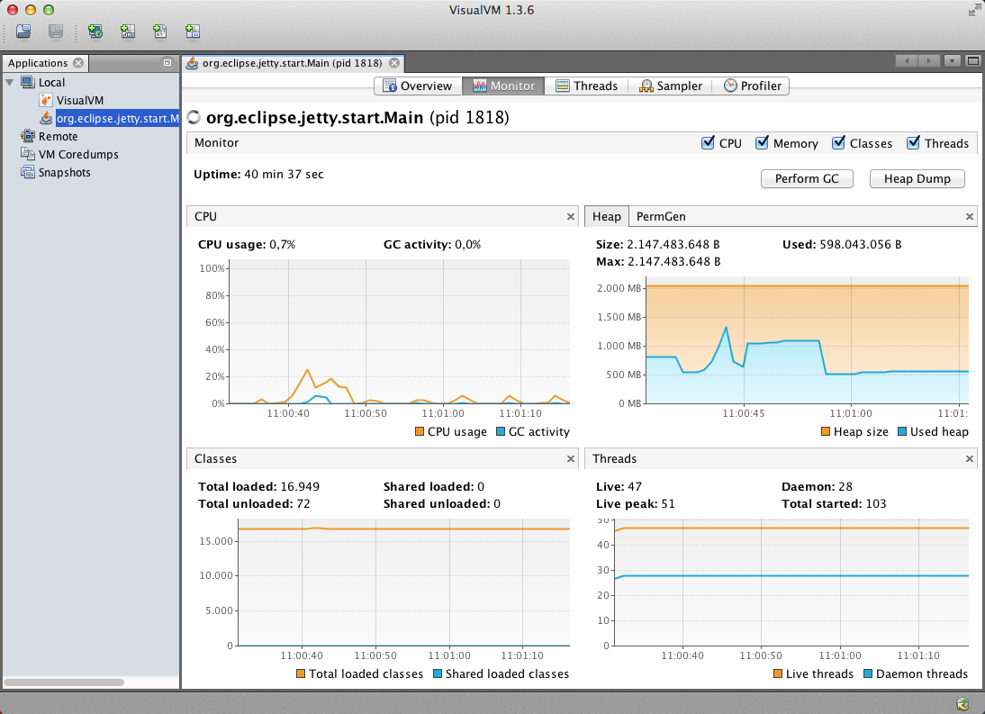Uncheck the Memory checkbox
Viewport: 985px width, 714px height.
point(762,142)
